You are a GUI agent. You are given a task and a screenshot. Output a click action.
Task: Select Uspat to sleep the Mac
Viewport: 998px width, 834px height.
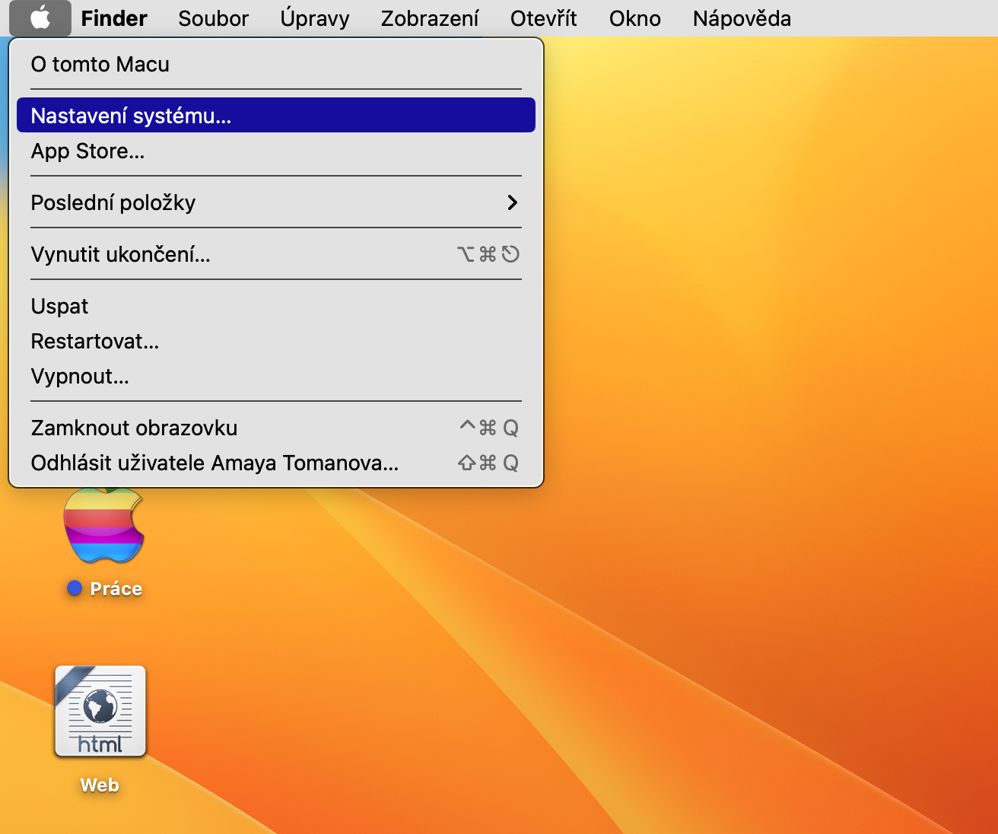[276, 306]
